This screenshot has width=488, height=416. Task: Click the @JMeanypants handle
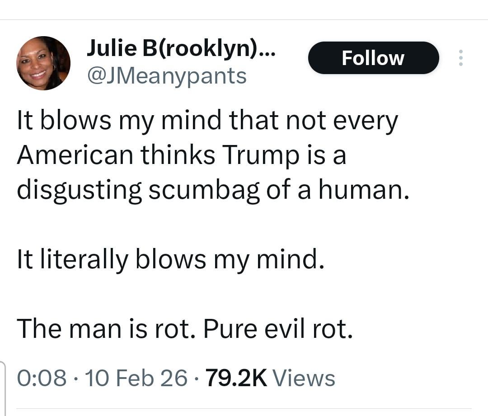point(166,76)
